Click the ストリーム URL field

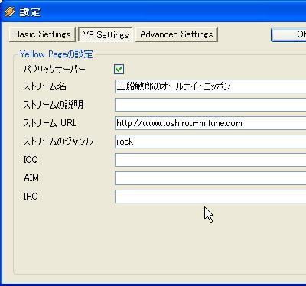210,123
